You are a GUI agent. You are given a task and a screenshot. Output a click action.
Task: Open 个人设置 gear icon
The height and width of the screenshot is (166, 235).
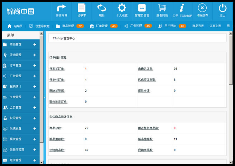coord(122,8)
